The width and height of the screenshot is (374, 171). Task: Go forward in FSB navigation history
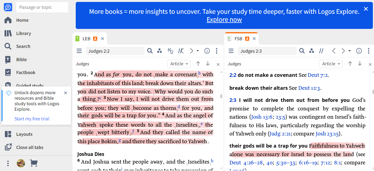point(343,51)
